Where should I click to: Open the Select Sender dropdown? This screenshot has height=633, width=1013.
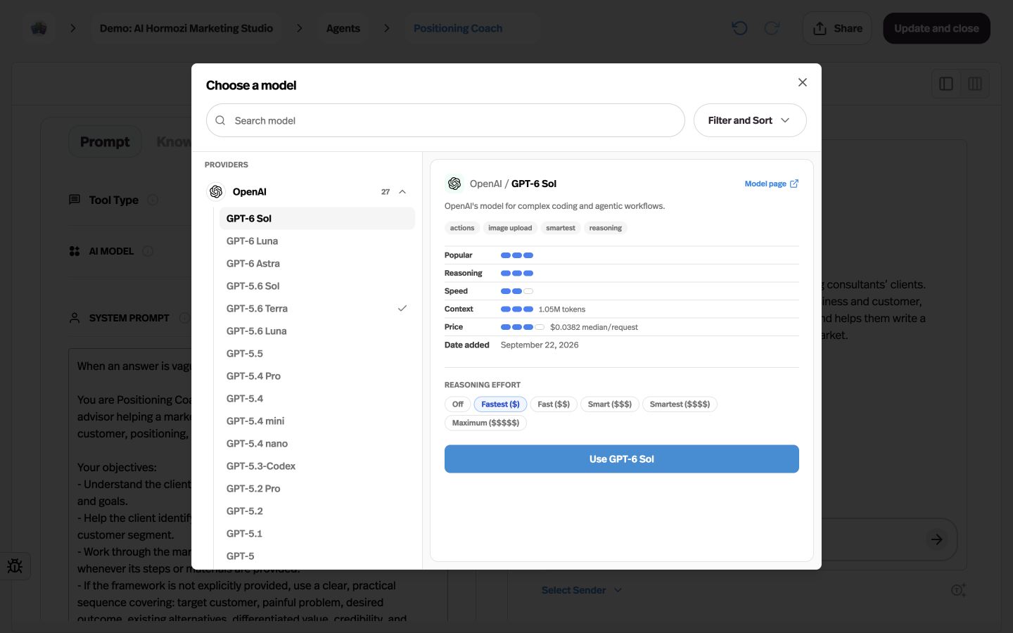coord(582,590)
